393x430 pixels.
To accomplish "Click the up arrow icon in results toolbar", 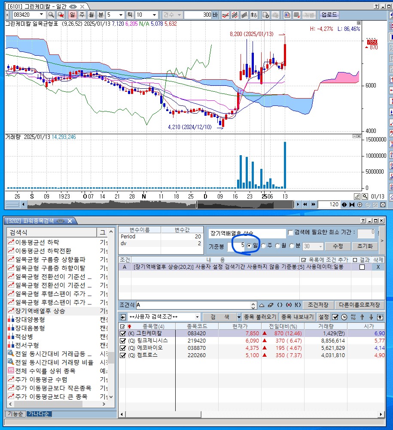I will pyautogui.click(x=362, y=317).
